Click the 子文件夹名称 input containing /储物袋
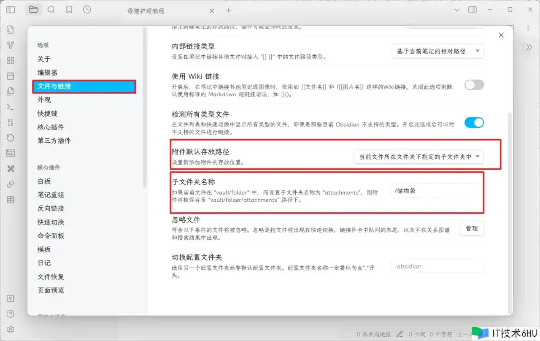The width and height of the screenshot is (540, 341). 437,190
